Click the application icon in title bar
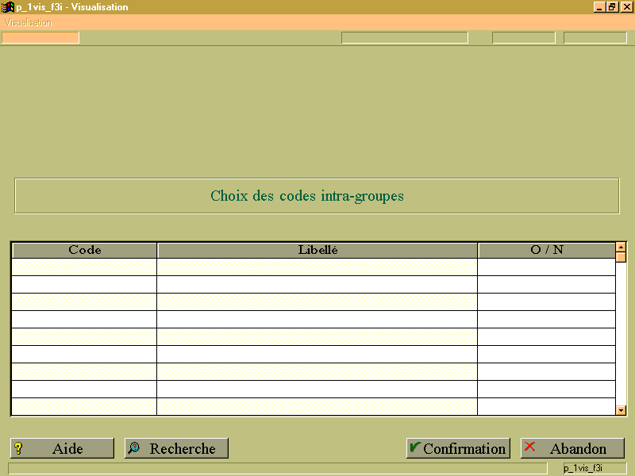 coord(7,7)
